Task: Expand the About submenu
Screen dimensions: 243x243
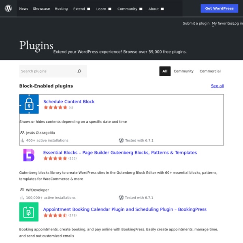Action: point(162,9)
